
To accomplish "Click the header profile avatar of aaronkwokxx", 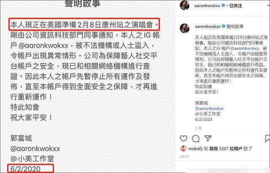I will tap(185, 5).
